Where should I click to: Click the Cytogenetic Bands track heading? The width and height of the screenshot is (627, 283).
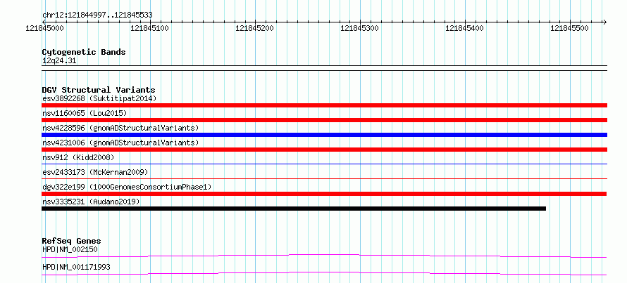pyautogui.click(x=84, y=52)
